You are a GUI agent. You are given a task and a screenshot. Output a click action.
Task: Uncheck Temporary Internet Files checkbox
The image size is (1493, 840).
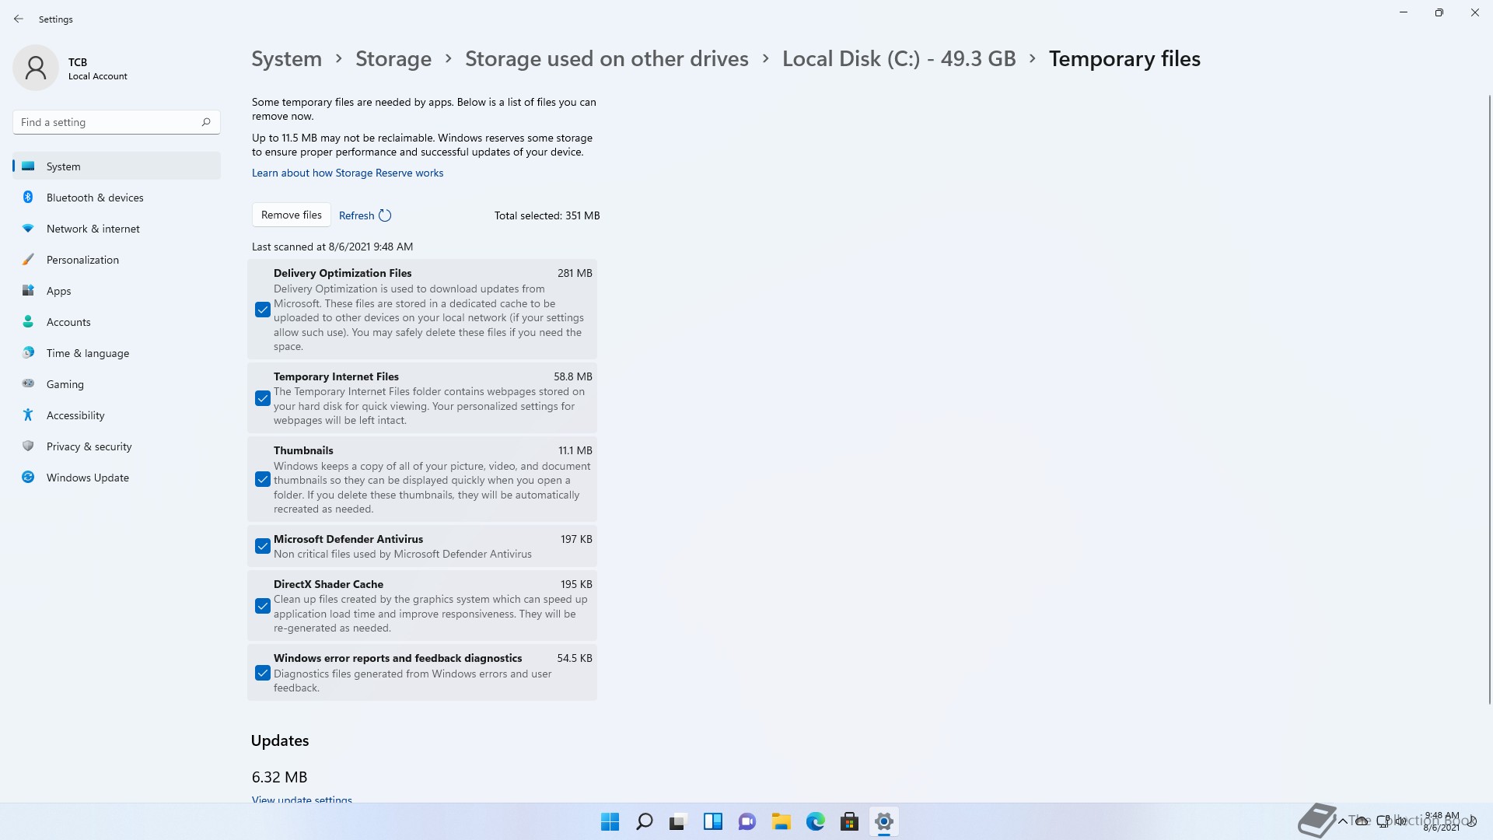point(263,398)
